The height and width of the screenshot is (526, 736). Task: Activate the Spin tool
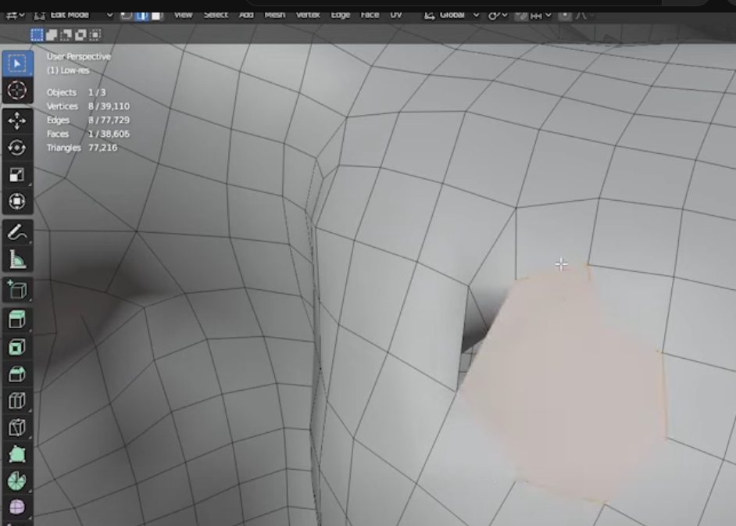[x=16, y=481]
